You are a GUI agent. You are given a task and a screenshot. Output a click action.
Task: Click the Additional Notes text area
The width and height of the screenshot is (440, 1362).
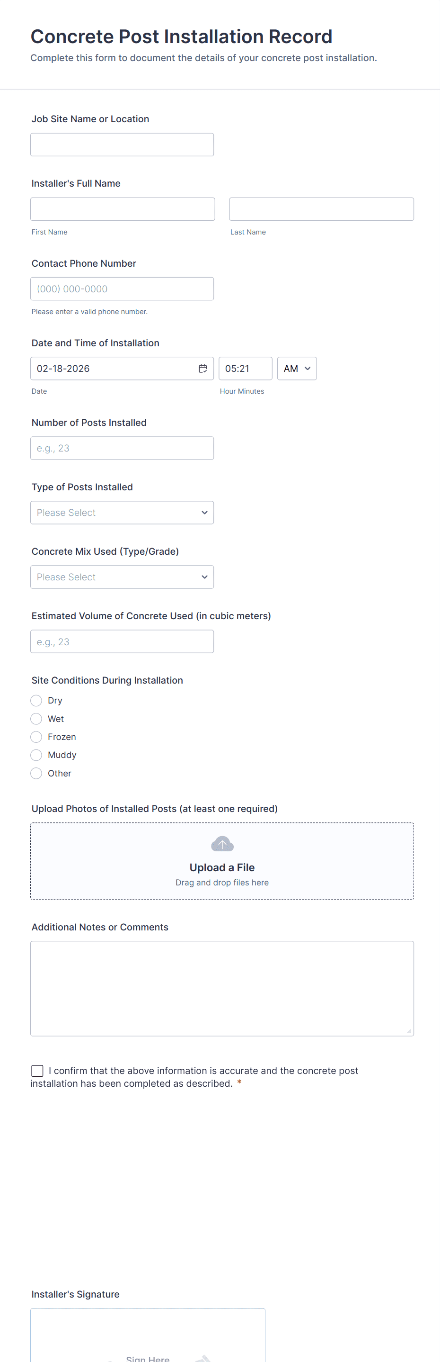tap(222, 988)
